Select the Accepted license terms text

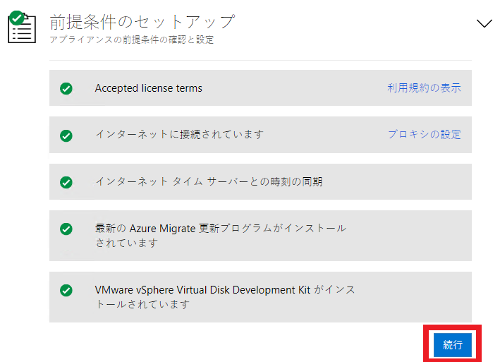tap(149, 88)
